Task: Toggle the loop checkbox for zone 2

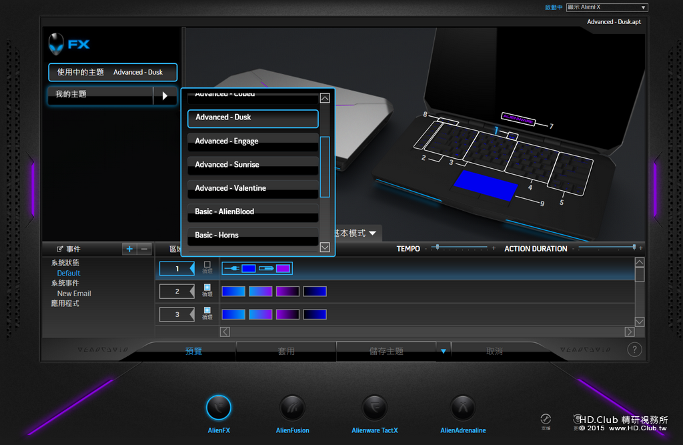Action: [207, 288]
